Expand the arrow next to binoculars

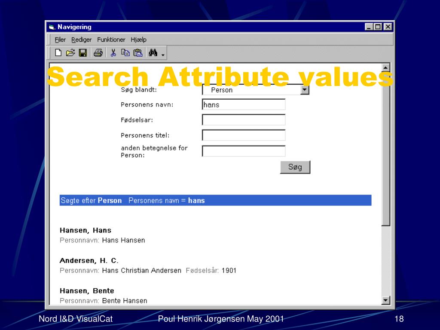coord(163,54)
